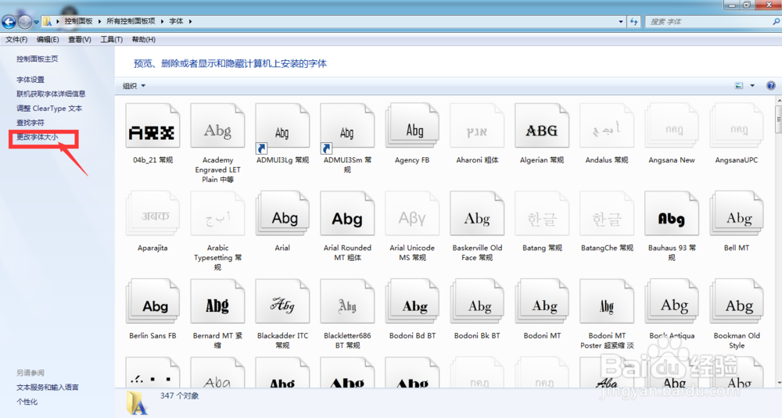Image resolution: width=782 pixels, height=418 pixels.
Task: Select the Blackletter686 BT font
Action: pos(347,302)
